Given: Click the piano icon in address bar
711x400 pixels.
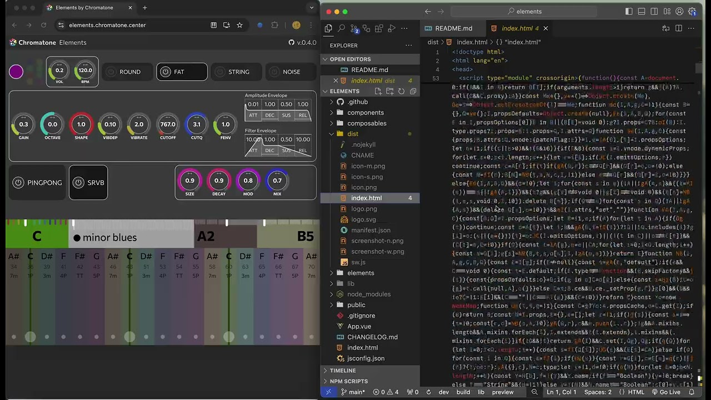Looking at the screenshot, I should click(214, 25).
